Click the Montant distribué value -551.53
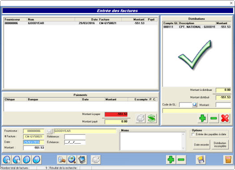 click(223, 98)
